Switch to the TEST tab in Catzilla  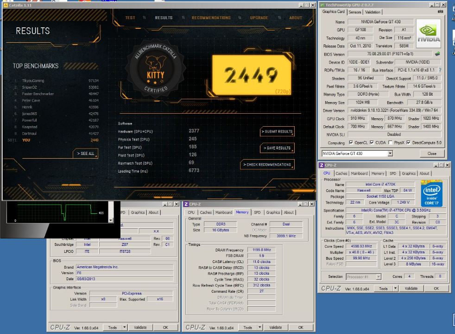coord(130,18)
